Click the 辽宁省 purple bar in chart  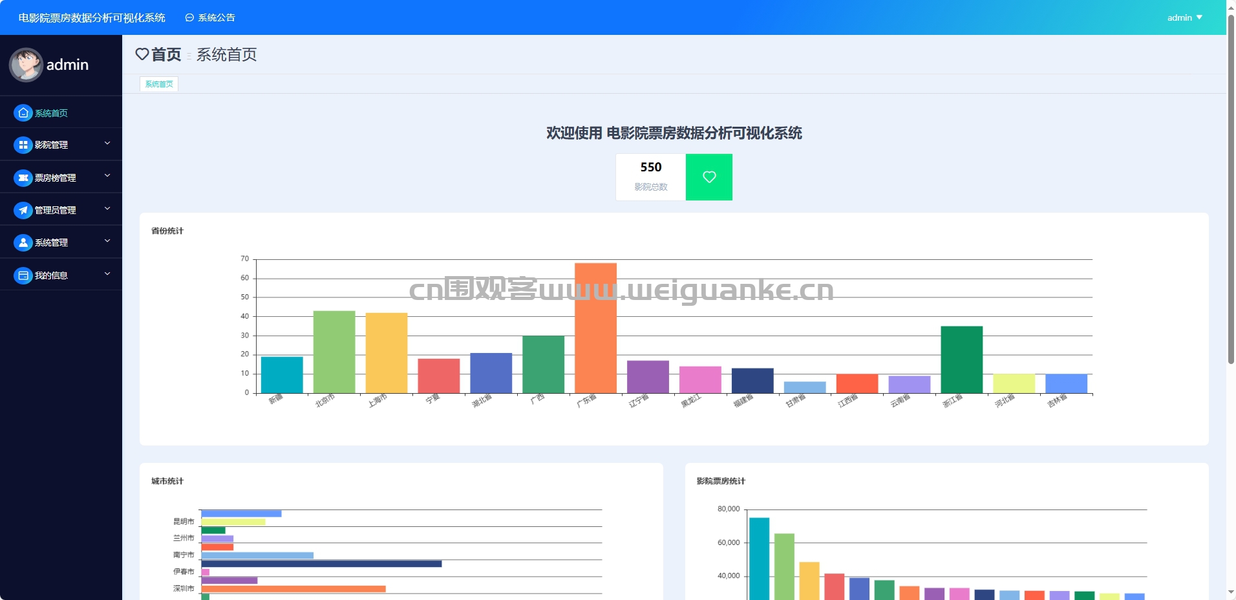[648, 377]
